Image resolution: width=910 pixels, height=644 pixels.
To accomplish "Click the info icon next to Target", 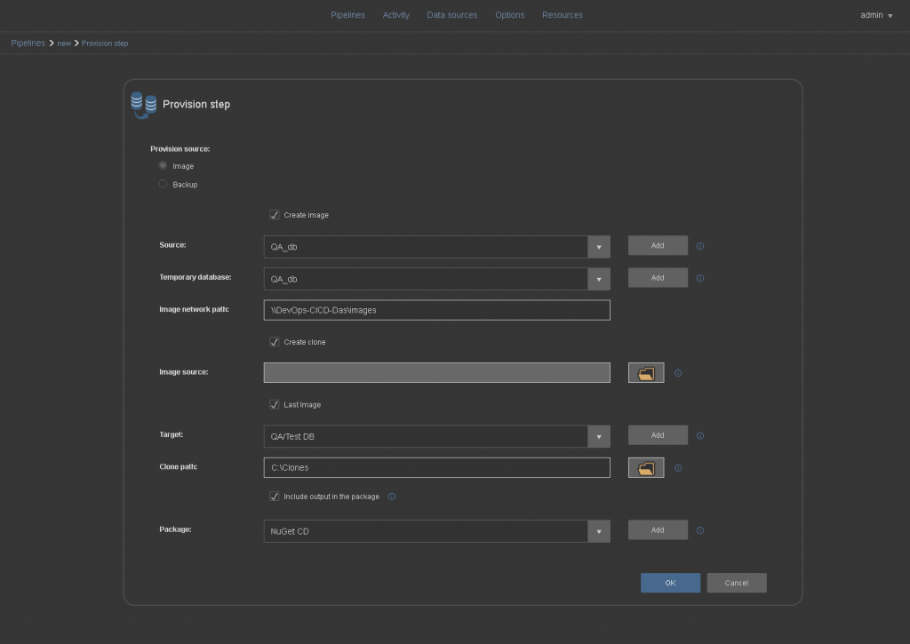I will 700,435.
